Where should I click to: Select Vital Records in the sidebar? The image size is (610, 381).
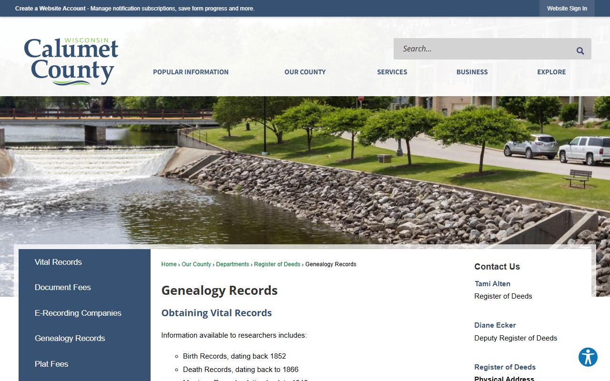[58, 262]
